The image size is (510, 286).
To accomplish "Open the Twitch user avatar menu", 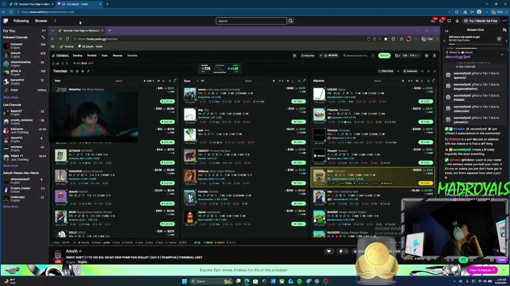I will pyautogui.click(x=504, y=21).
